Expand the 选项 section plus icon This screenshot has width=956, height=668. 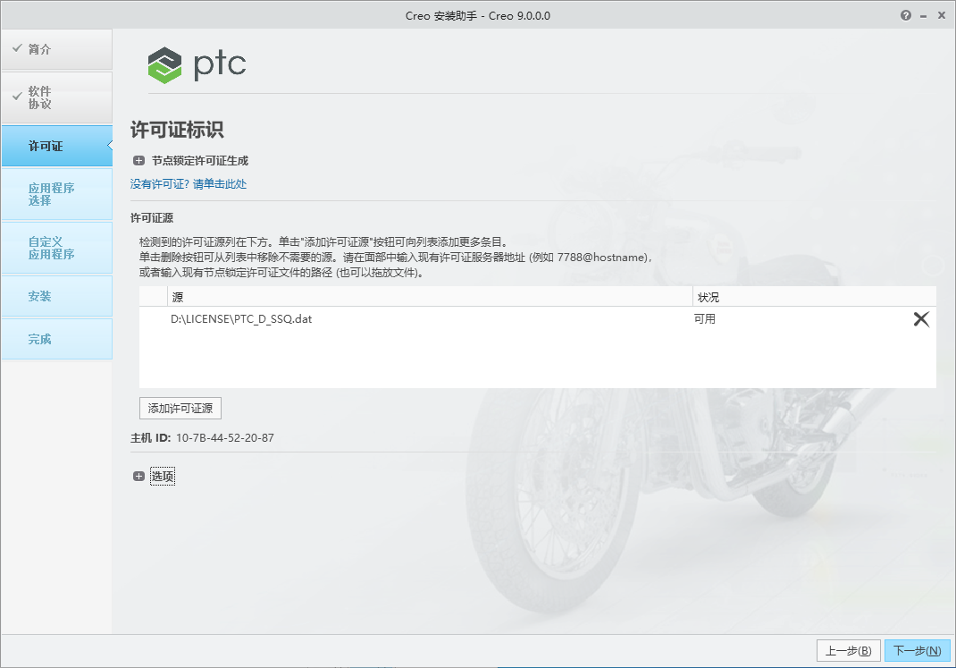click(139, 477)
